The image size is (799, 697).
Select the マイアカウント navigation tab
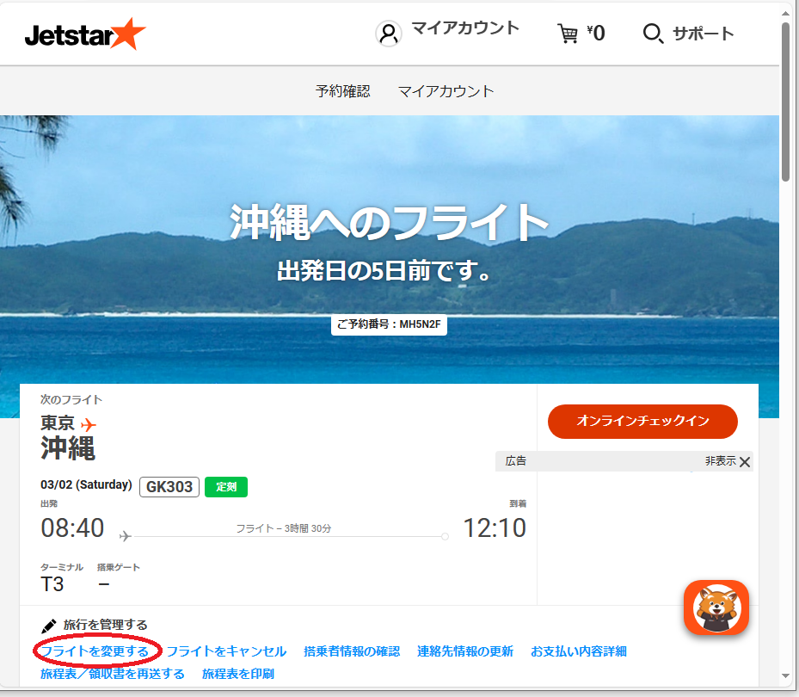click(x=446, y=91)
